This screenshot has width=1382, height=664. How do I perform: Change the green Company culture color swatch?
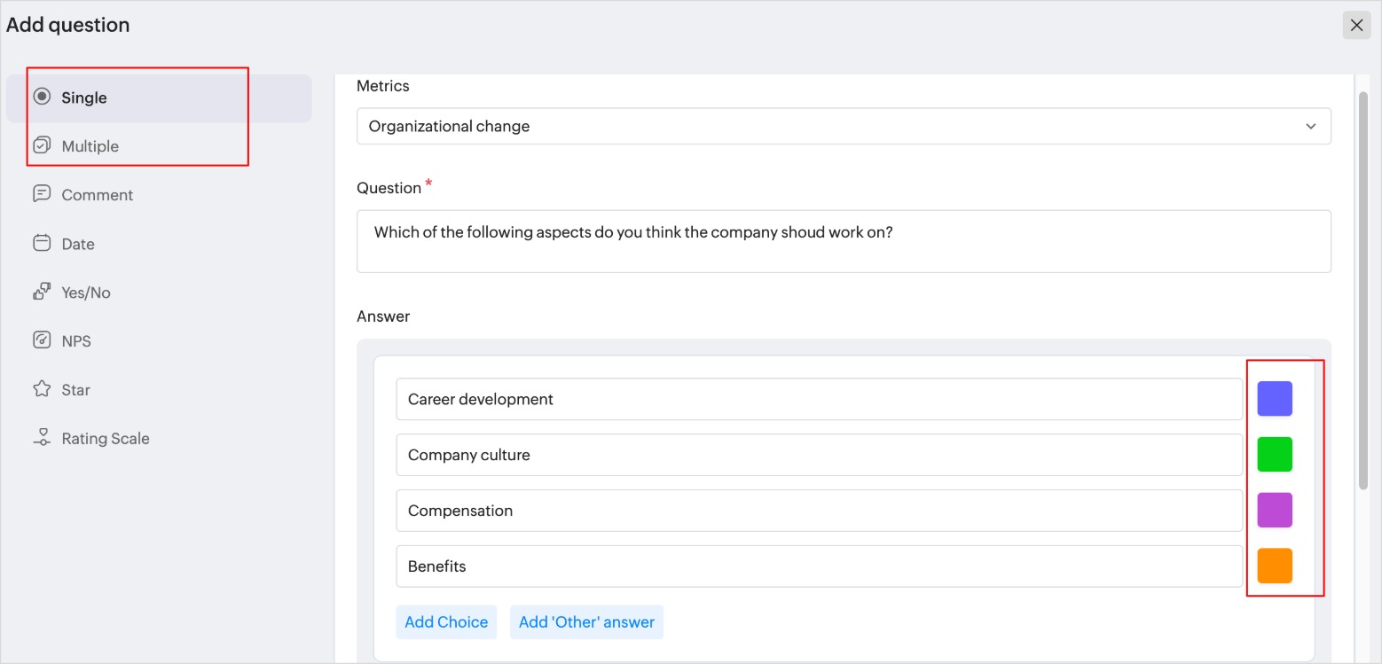1274,455
